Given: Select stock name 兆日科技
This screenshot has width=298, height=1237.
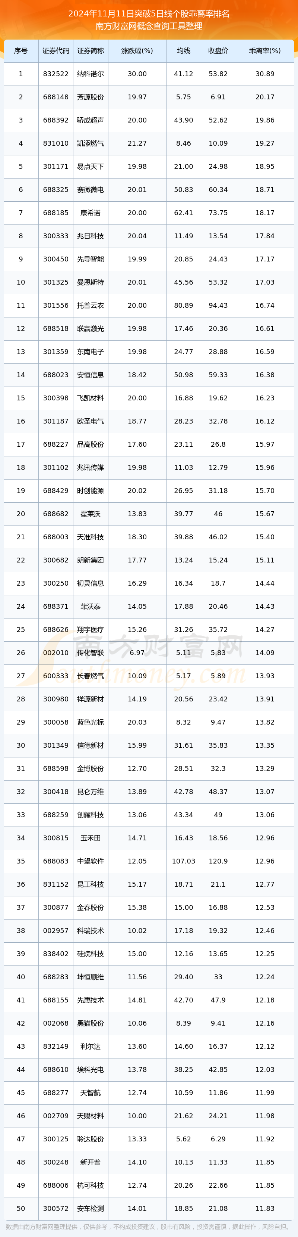Looking at the screenshot, I should (91, 236).
